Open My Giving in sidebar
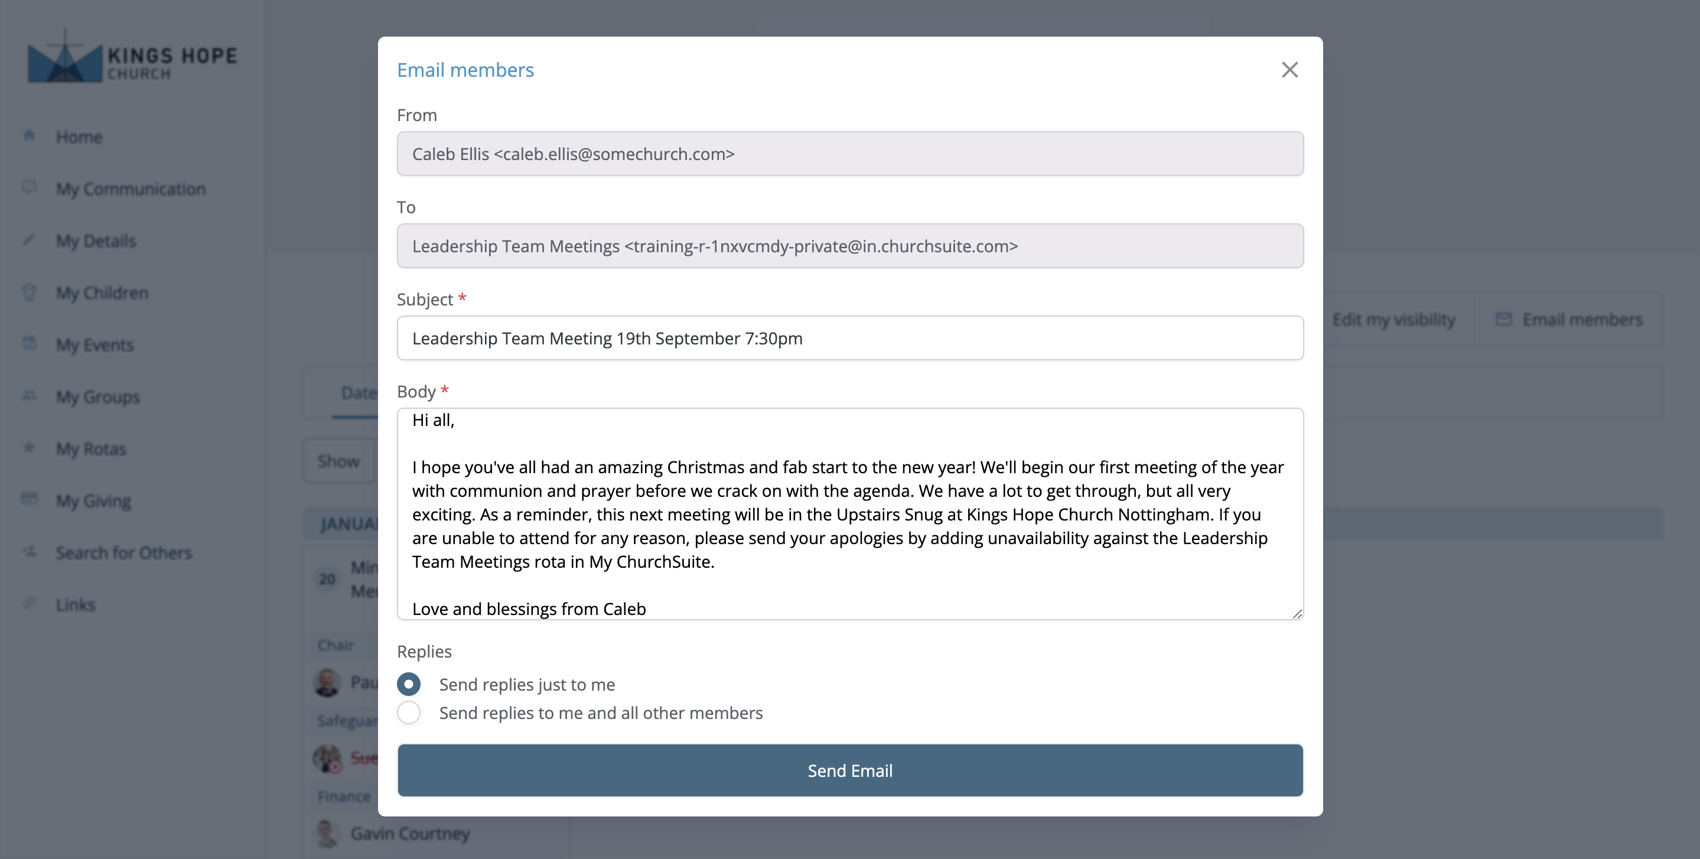Image resolution: width=1700 pixels, height=859 pixels. click(93, 501)
